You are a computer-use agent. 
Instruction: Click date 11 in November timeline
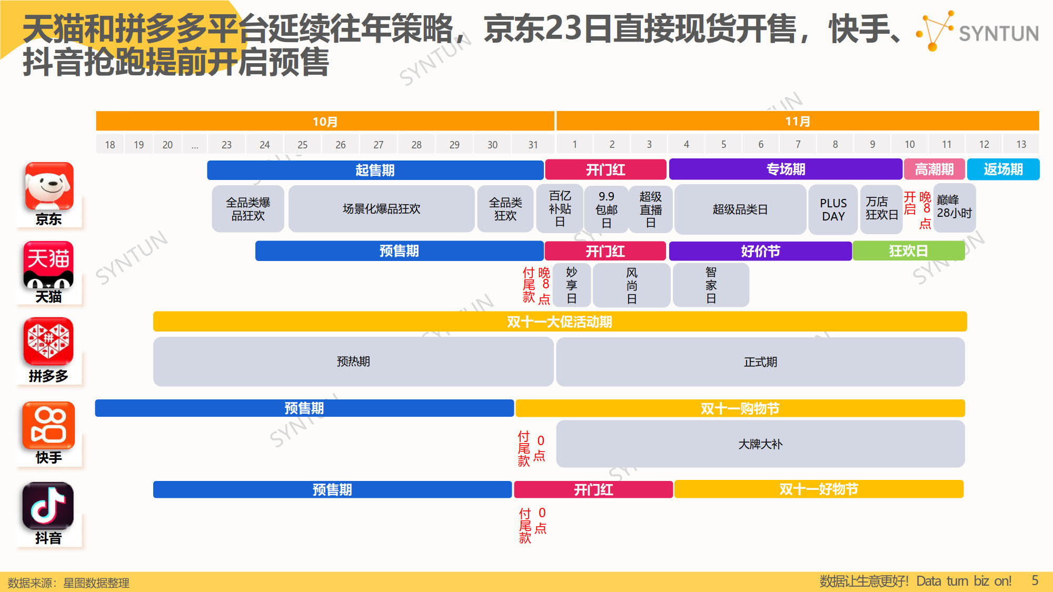947,144
